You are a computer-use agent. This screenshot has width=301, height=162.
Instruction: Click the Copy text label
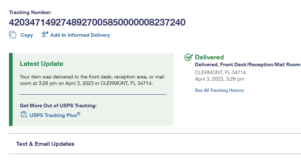27,35
